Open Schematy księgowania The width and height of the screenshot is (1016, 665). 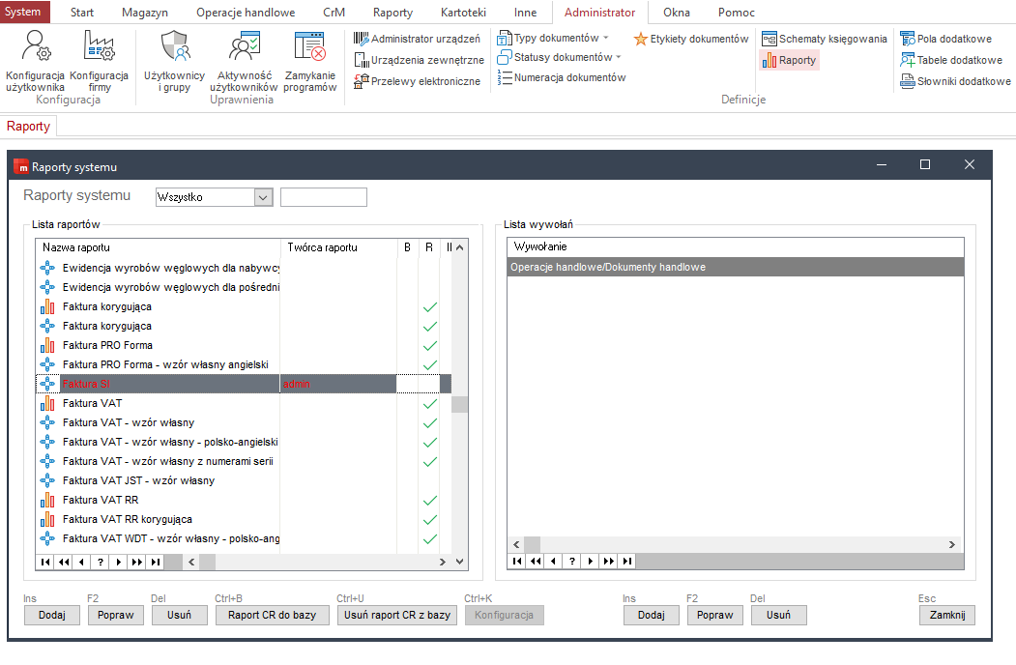pyautogui.click(x=825, y=39)
